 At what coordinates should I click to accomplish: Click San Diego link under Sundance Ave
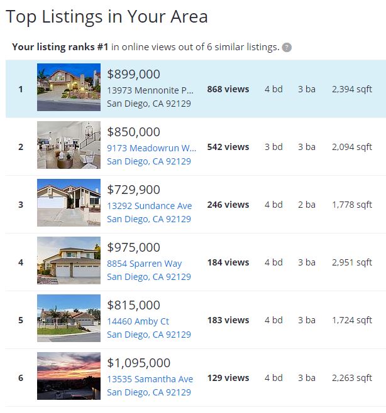tap(149, 219)
